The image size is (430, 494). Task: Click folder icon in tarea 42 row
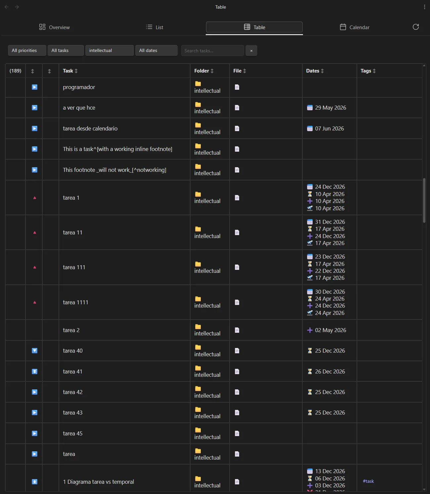[198, 389]
